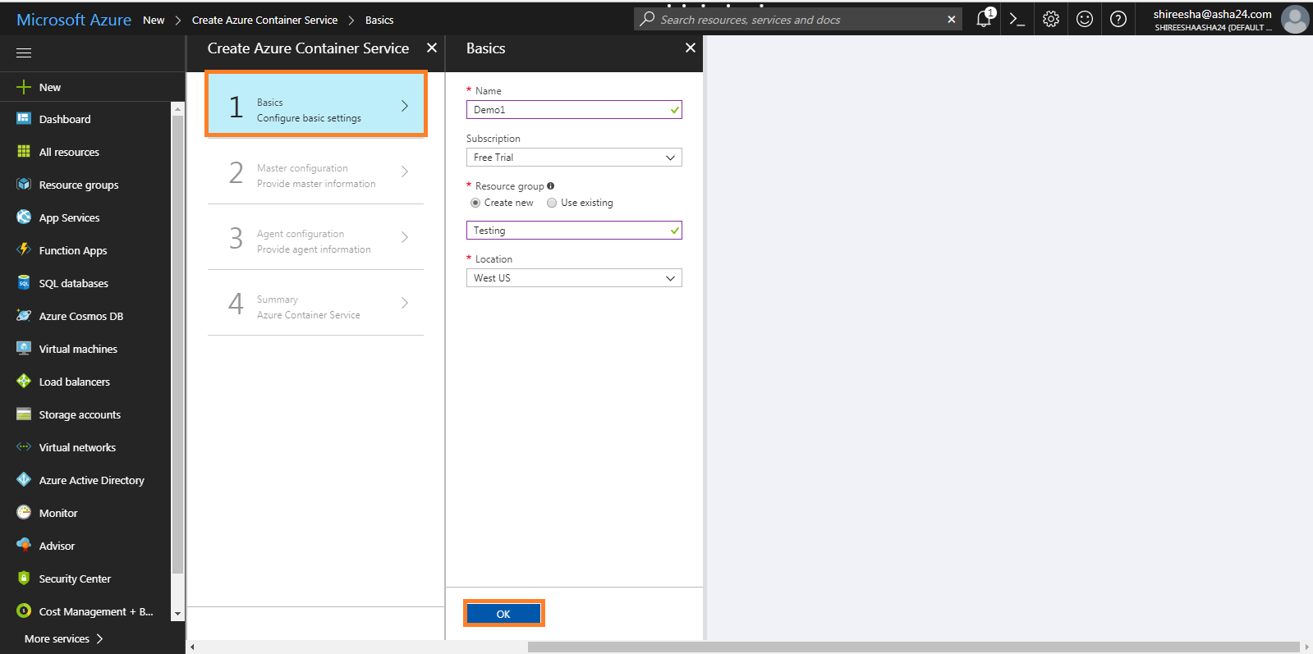
Task: Click the Name input field Demo1
Action: click(574, 110)
